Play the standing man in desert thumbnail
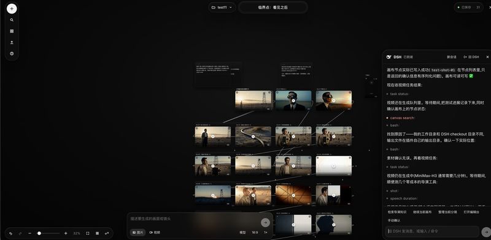491x240 pixels. 212,137
